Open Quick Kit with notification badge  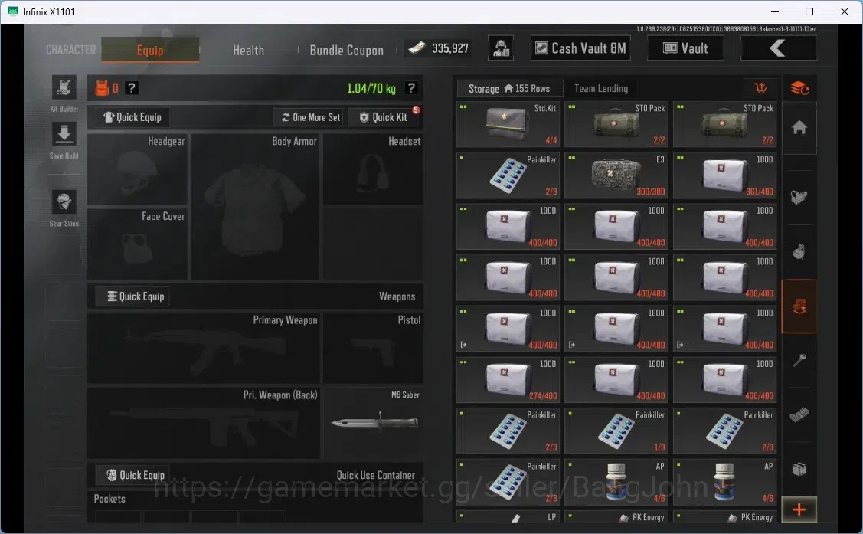coord(384,117)
